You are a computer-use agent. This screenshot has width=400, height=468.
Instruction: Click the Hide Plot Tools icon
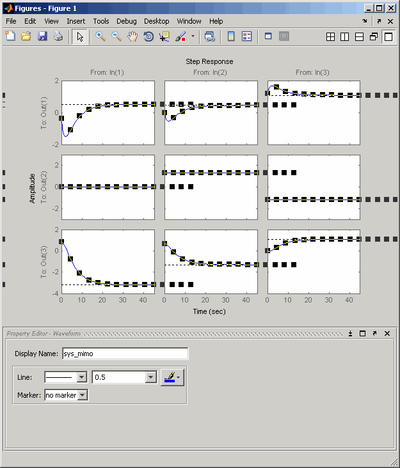click(268, 36)
